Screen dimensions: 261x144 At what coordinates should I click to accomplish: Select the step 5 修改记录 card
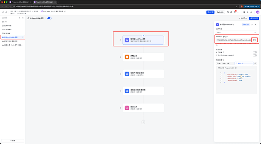pyautogui.click(x=143, y=108)
